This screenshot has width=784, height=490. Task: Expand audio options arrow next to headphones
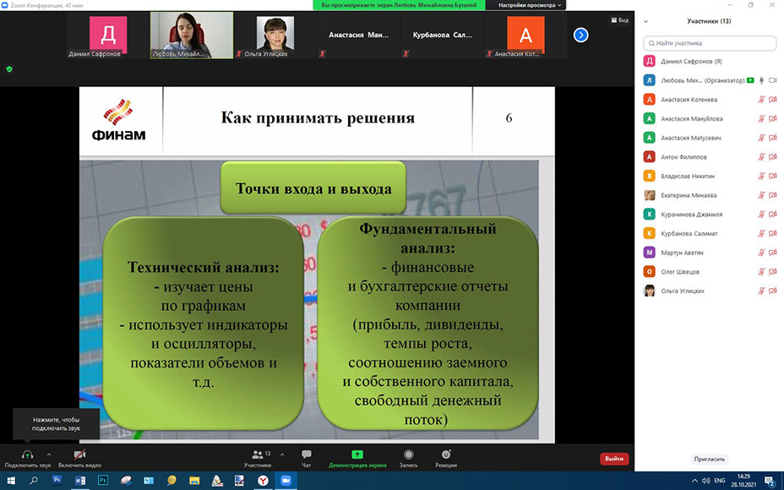49,455
